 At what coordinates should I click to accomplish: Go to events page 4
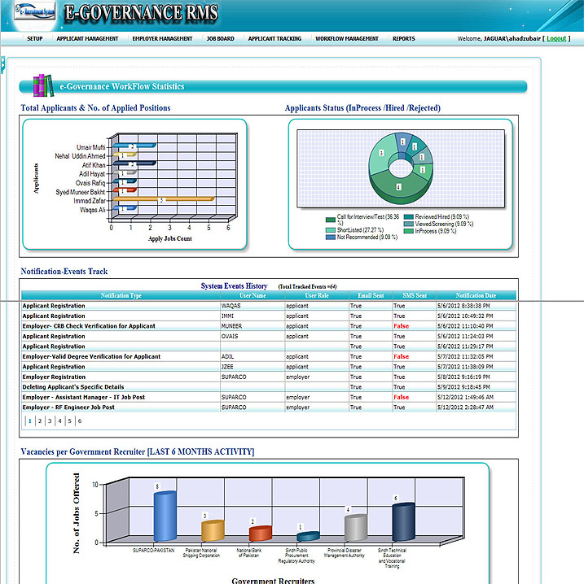59,421
